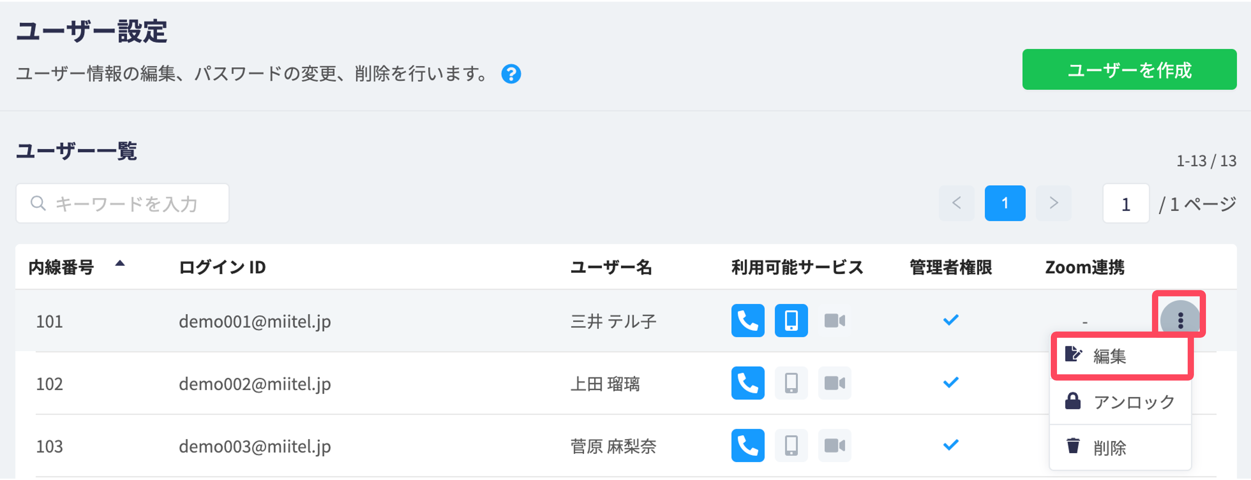This screenshot has width=1251, height=480.
Task: Click admin permission checkmark for demo002
Action: [x=950, y=383]
